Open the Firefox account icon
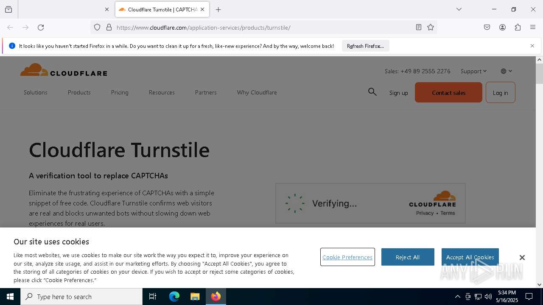This screenshot has height=305, width=543. (502, 28)
